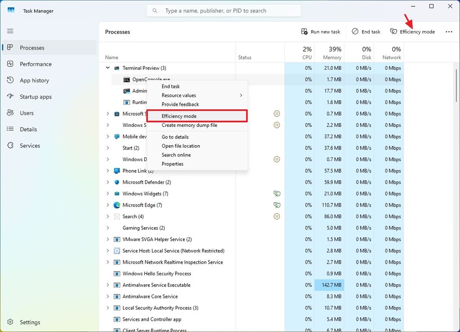The image size is (460, 332).
Task: Click the Mobile devices process icon
Action: (x=117, y=137)
